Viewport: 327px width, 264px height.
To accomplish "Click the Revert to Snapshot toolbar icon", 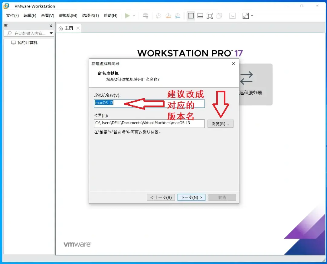I will [168, 16].
